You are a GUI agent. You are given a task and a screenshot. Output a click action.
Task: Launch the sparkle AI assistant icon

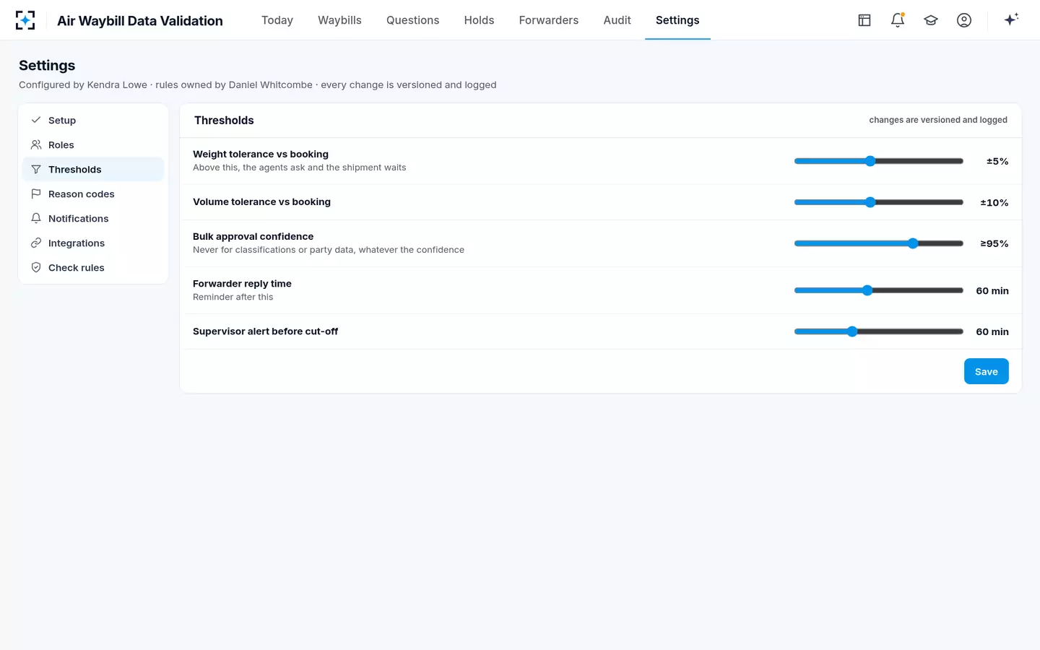[x=1011, y=19]
